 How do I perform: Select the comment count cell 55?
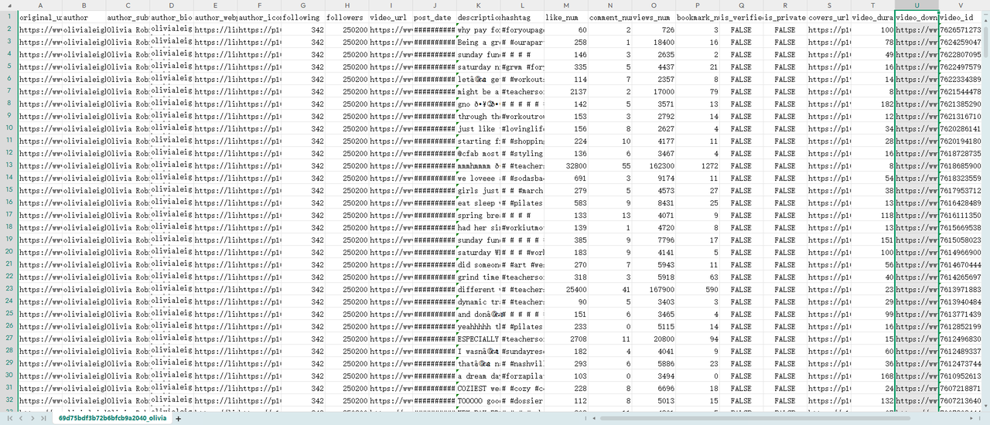pos(609,165)
